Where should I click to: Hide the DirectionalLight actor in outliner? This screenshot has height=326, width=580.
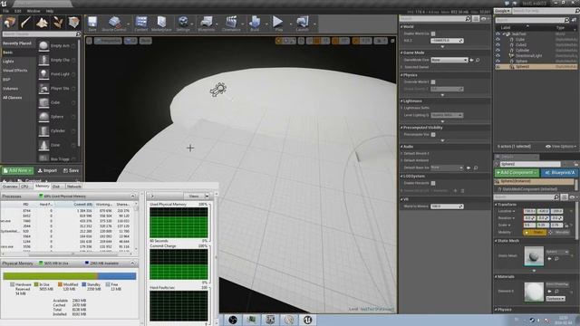[498, 56]
